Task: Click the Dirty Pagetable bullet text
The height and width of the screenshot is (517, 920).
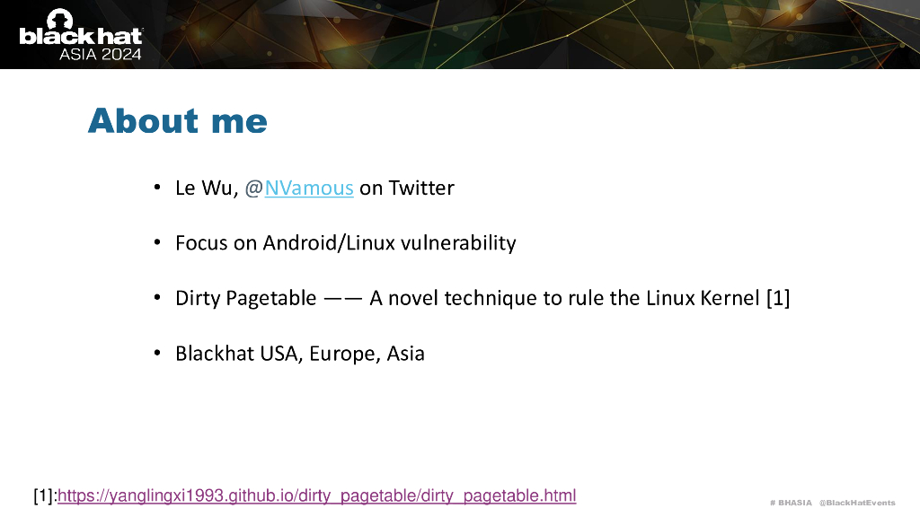Action: point(245,298)
